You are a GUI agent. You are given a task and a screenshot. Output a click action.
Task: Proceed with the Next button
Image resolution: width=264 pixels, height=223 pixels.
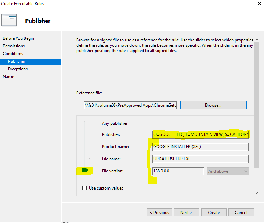click(x=187, y=213)
